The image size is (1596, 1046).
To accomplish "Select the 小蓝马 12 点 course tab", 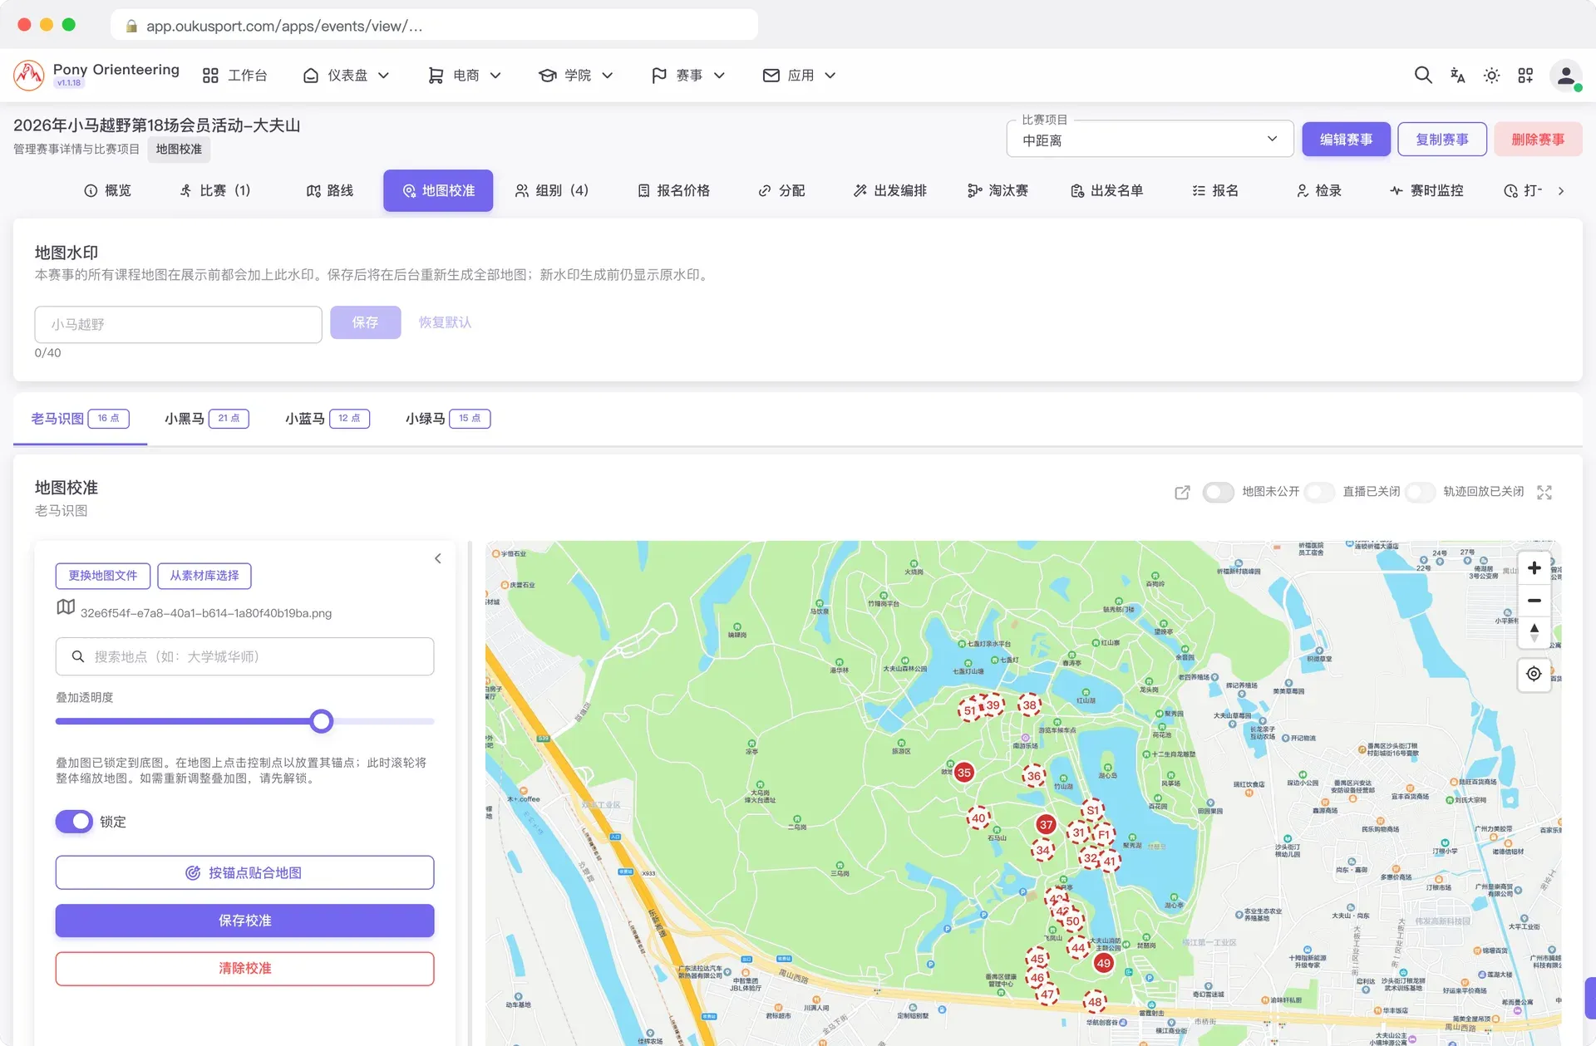I will click(x=328, y=419).
